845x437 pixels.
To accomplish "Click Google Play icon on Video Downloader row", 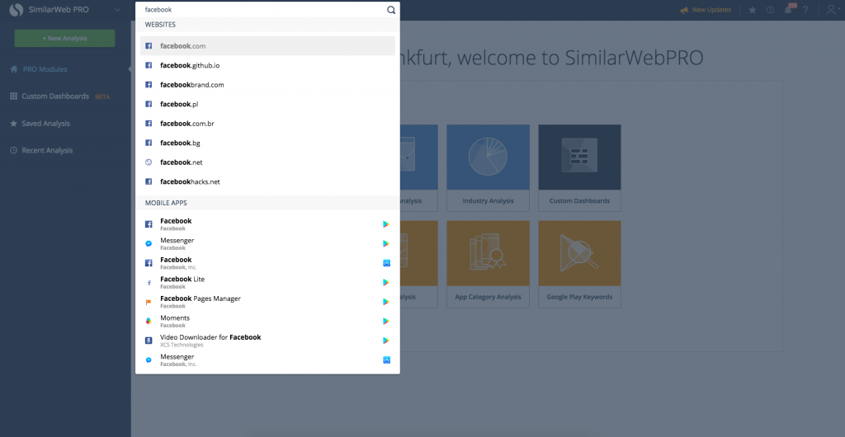I will pos(386,341).
